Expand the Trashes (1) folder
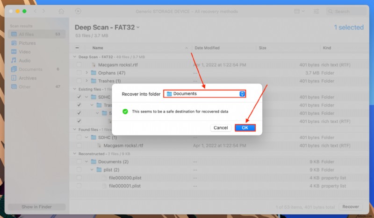Screen dimensions: 374x218 tap(86, 81)
